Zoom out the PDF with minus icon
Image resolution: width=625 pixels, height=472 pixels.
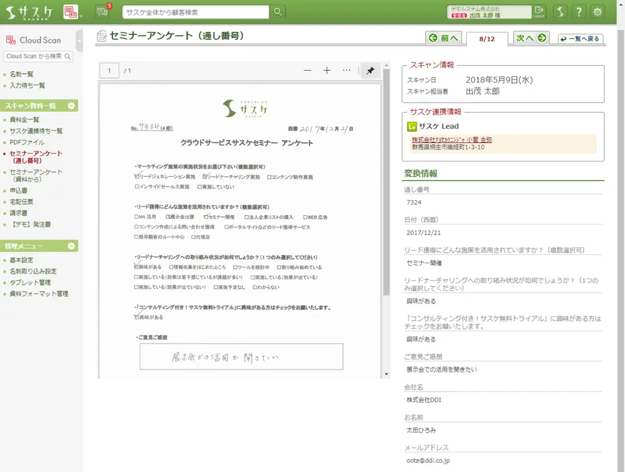[x=307, y=71]
